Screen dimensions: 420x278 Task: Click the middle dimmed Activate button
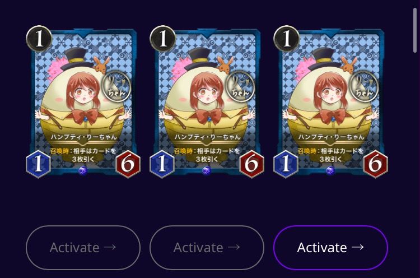pos(207,247)
